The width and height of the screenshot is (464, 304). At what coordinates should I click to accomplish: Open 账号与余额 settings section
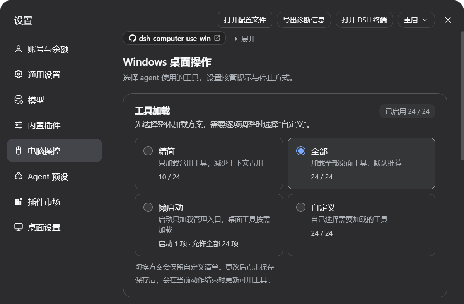tap(55, 49)
